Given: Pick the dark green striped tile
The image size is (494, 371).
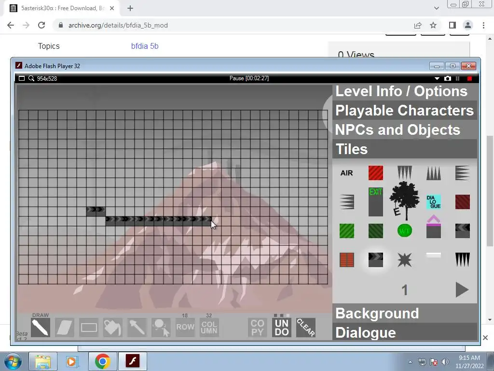Looking at the screenshot, I should coord(375,231).
